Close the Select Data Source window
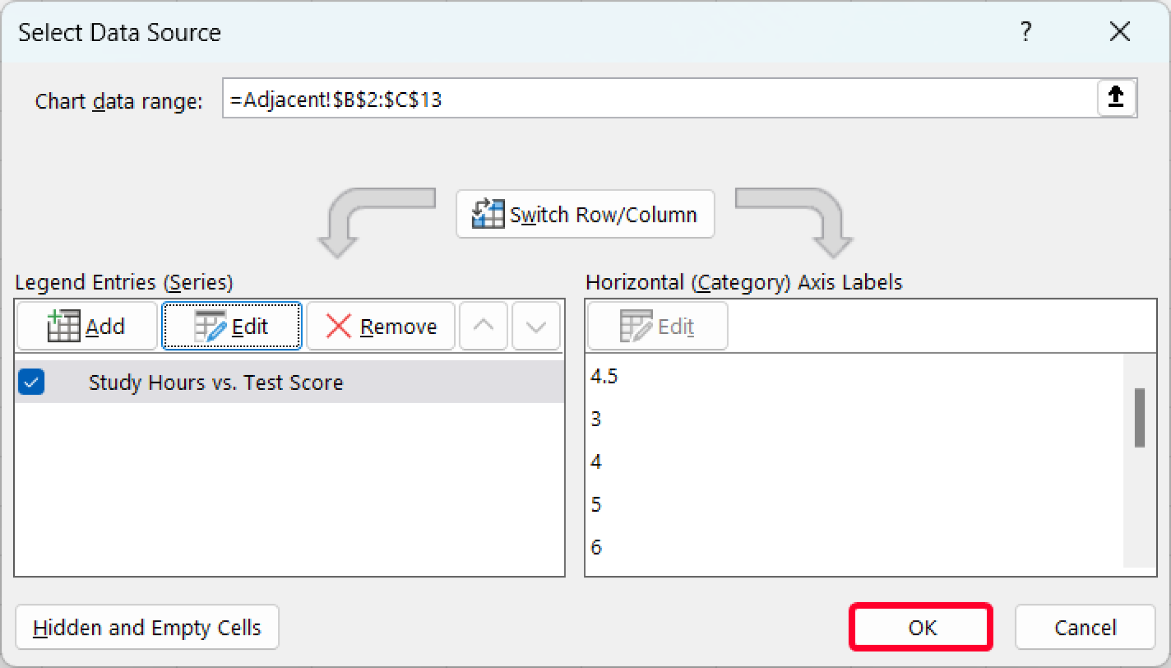This screenshot has width=1171, height=668. [x=1119, y=32]
